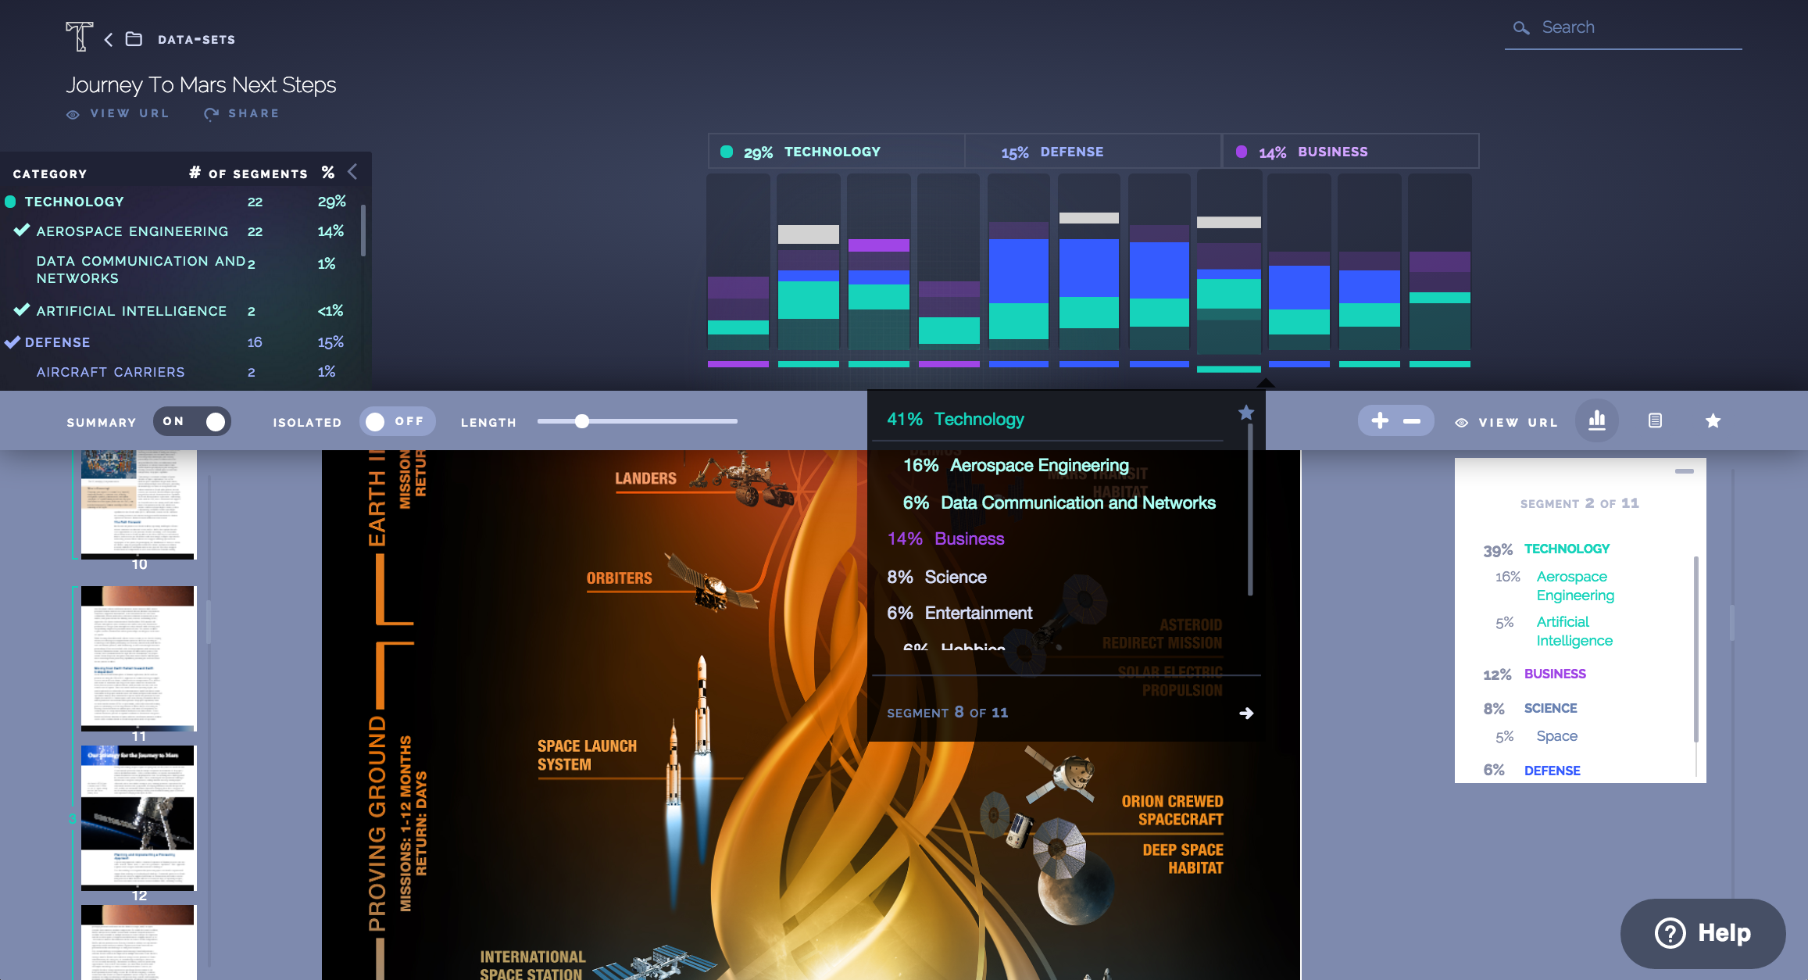Click 14% Business in segment popup
Image resolution: width=1808 pixels, height=980 pixels.
[945, 538]
